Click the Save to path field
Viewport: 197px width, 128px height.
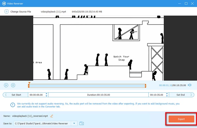coord(42,123)
